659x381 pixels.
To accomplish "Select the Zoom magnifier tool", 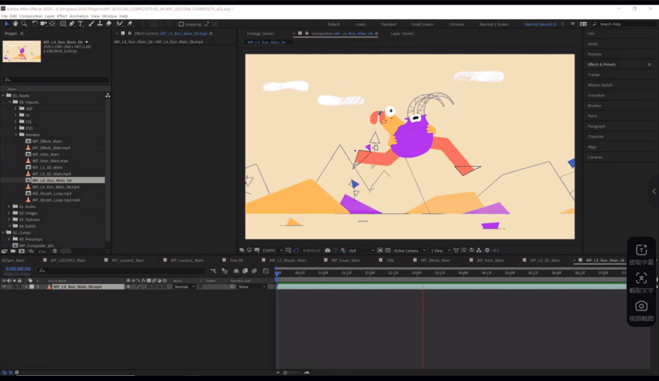I will coord(24,24).
